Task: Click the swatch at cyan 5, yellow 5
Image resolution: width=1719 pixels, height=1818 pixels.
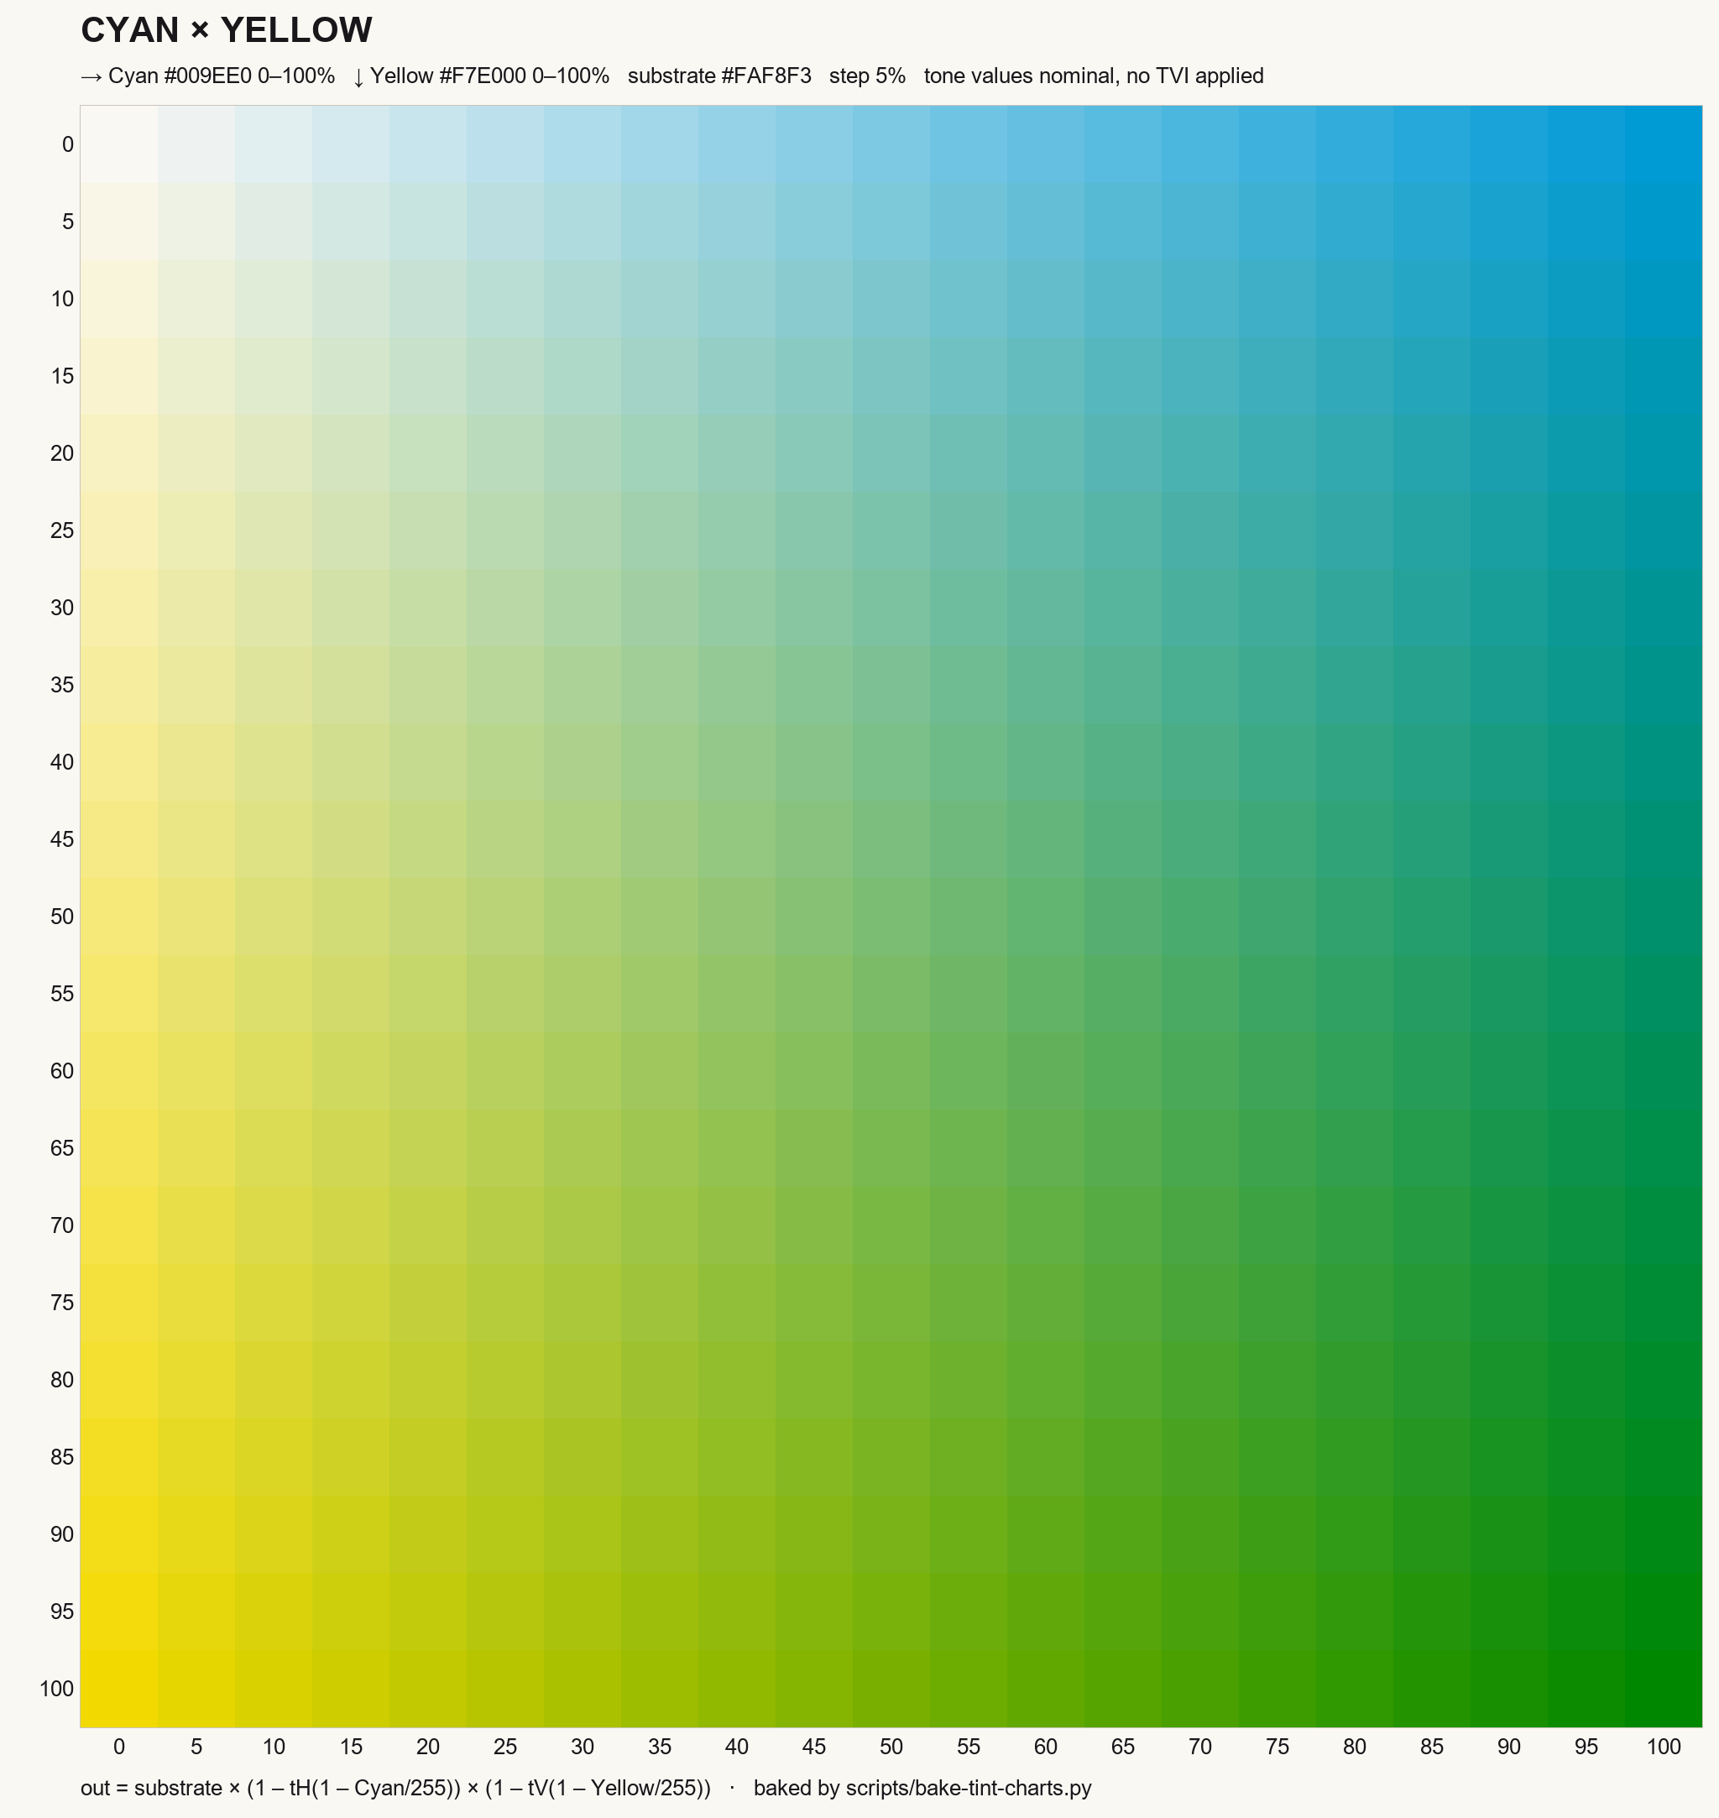Action: 196,222
